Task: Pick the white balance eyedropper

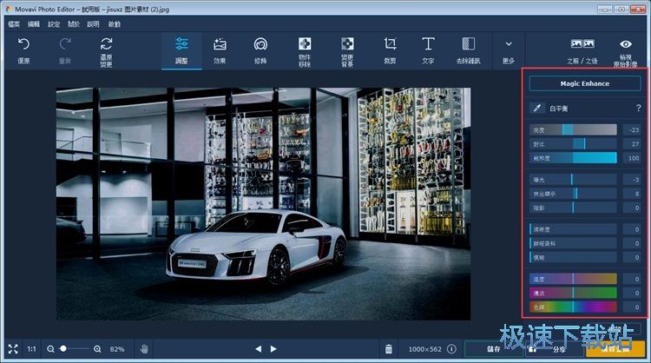Action: (x=538, y=109)
